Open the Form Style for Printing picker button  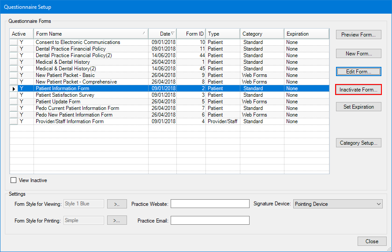117,220
